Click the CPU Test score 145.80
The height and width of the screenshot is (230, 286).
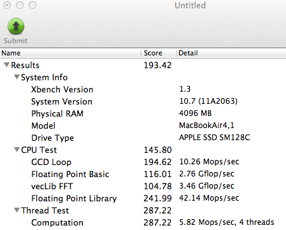click(157, 150)
